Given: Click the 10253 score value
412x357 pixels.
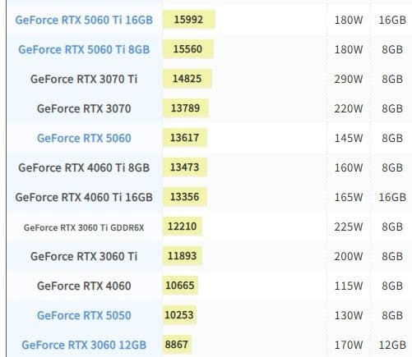Looking at the screenshot, I should (179, 315).
